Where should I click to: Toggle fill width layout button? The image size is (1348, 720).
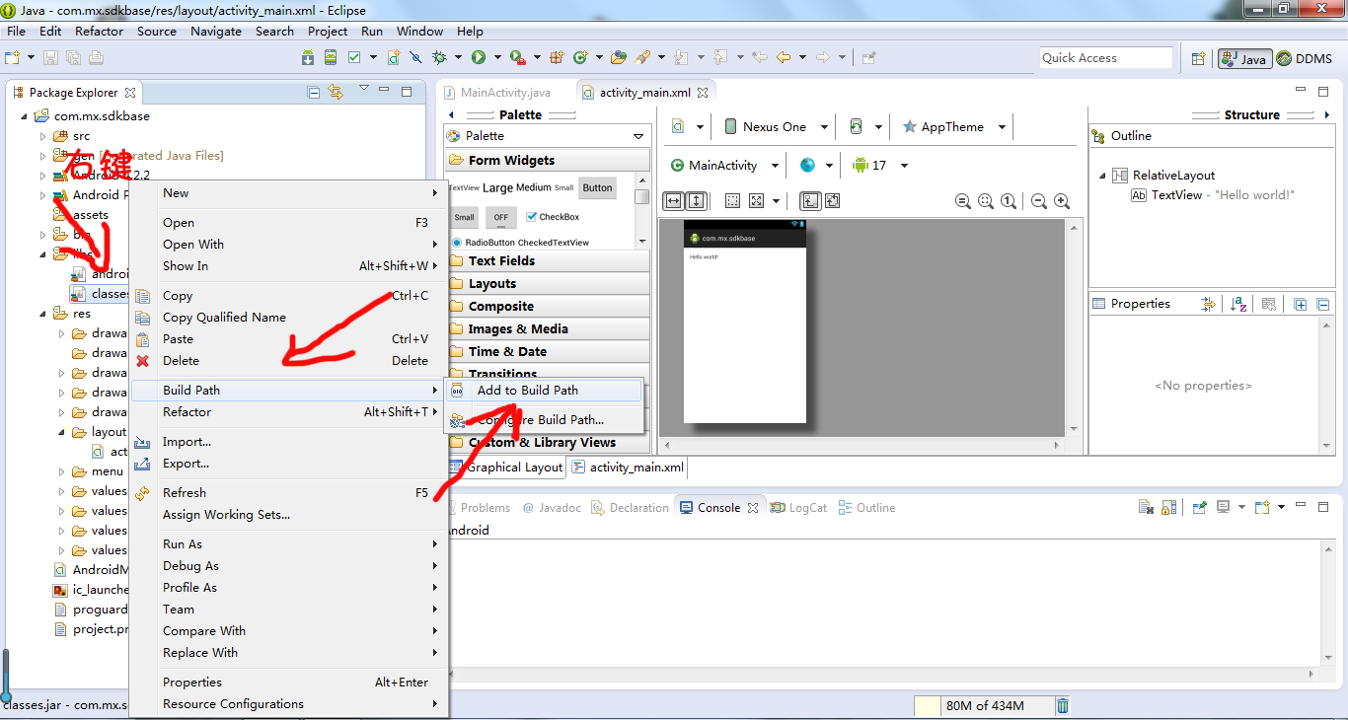click(x=673, y=201)
